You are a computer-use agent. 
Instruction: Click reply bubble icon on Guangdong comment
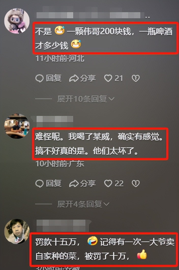point(39,184)
